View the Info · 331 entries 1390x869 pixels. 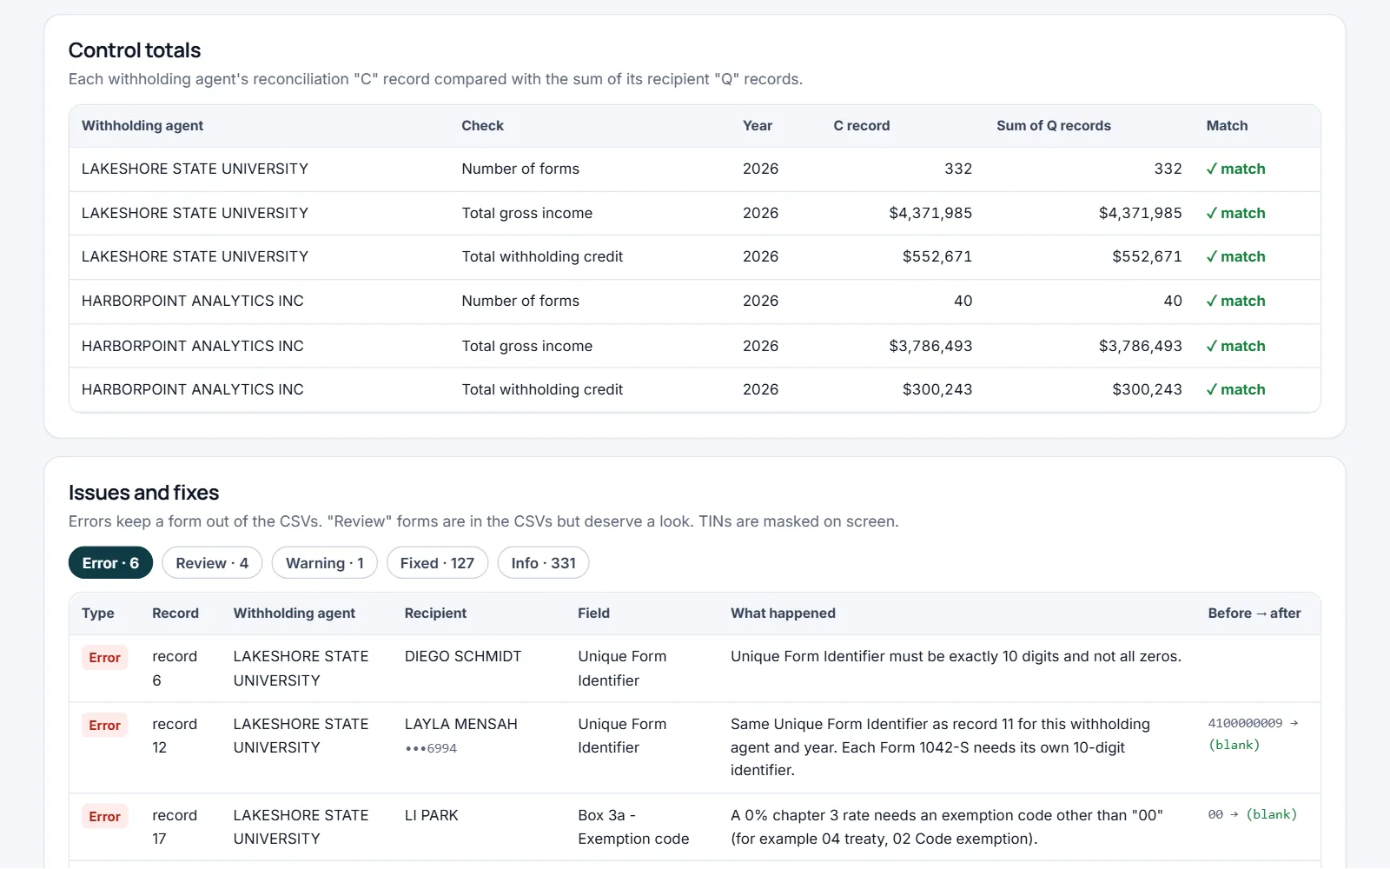543,563
